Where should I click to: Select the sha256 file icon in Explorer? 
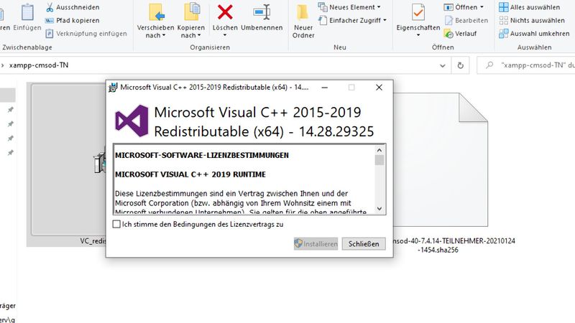[441, 159]
